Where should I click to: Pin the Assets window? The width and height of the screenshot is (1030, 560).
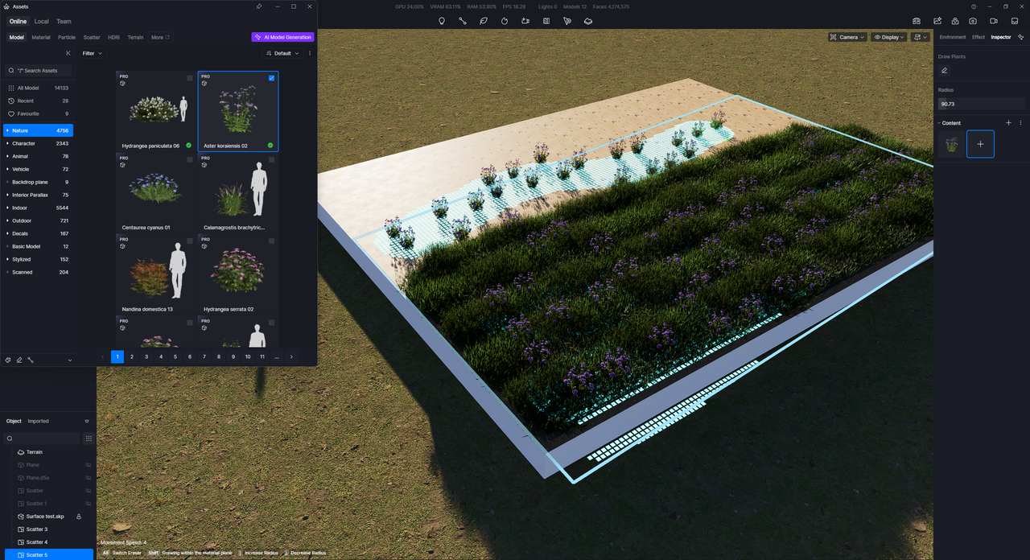click(x=259, y=6)
